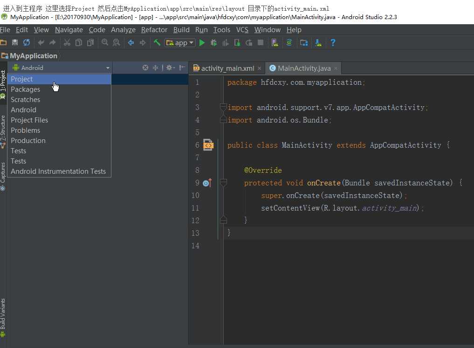Viewport: 474px width, 348px height.
Task: Open the Analyze menu
Action: coord(123,30)
